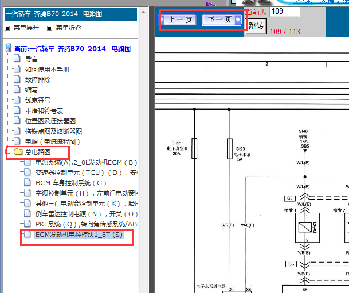Collapse all menus with 菜单折叠
Image resolution: width=349 pixels, height=293 pixels.
tap(69, 28)
